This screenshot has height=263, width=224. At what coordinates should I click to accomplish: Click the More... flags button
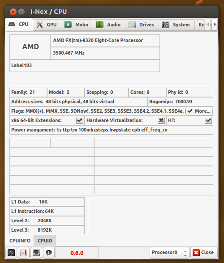tap(199, 111)
